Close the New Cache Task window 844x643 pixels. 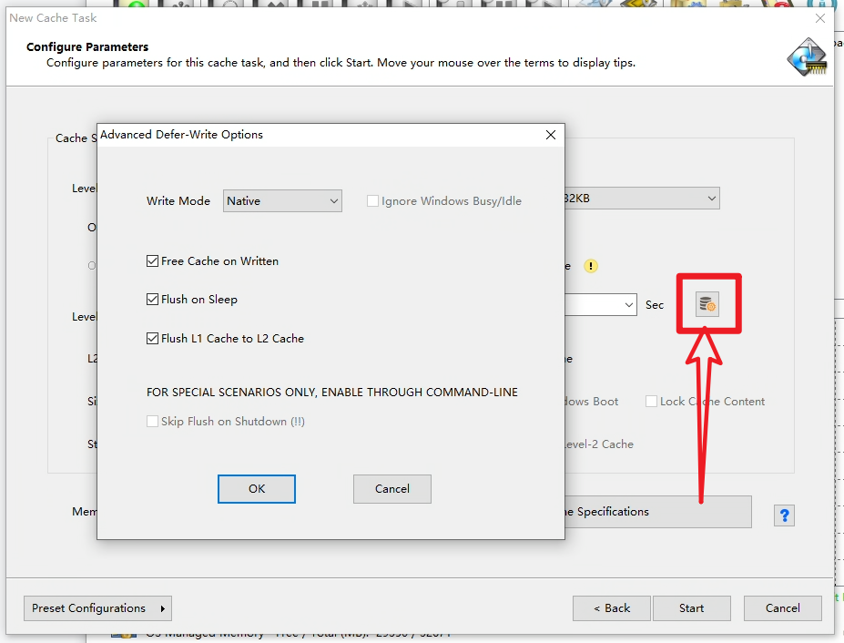tap(820, 18)
